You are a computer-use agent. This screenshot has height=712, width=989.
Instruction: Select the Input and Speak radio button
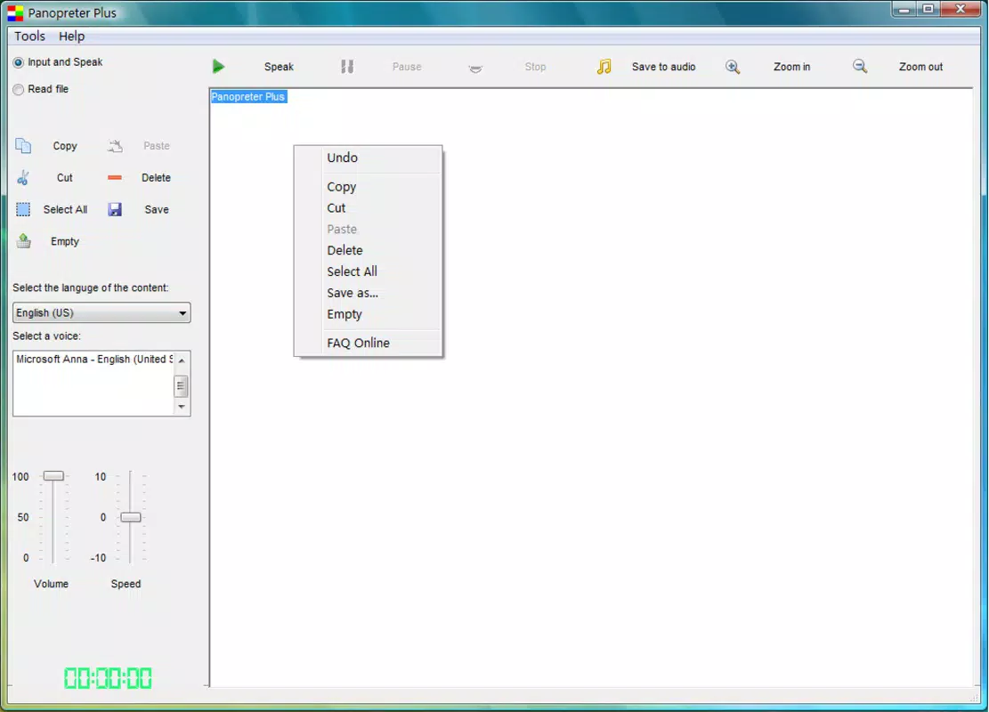tap(19, 62)
